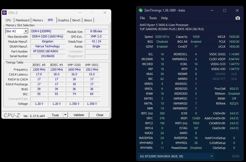The image size is (246, 162).
Task: Switch to the CPU tab in CPU-Z
Action: [x=8, y=20]
